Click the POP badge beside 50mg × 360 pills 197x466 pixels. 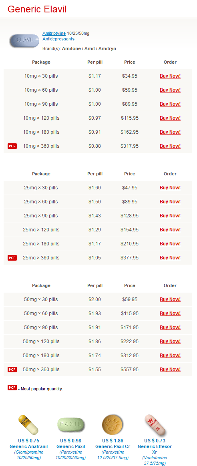pyautogui.click(x=12, y=370)
